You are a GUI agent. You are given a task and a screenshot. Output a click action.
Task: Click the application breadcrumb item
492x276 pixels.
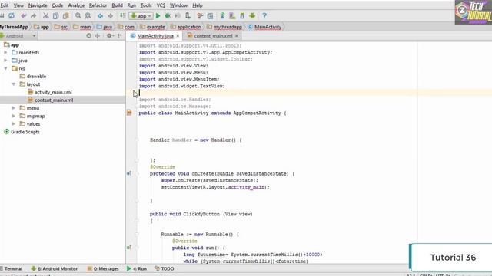click(x=186, y=27)
